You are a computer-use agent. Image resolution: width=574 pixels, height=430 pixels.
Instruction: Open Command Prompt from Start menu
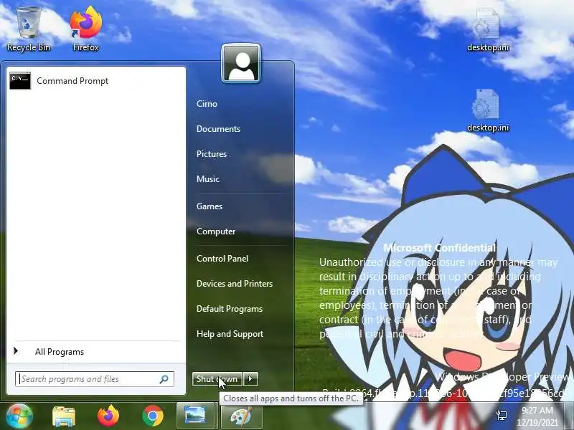[96, 81]
